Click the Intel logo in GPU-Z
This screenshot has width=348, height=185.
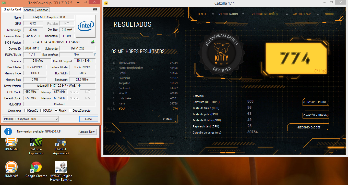[86, 27]
